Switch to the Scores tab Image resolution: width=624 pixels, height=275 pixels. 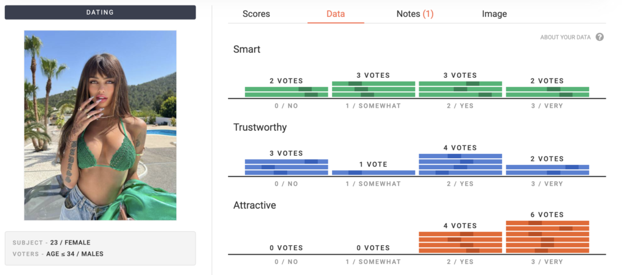click(256, 14)
